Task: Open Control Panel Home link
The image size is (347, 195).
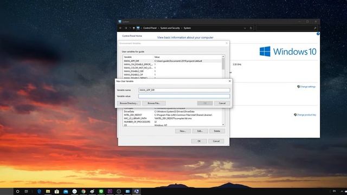Action: pos(132,36)
